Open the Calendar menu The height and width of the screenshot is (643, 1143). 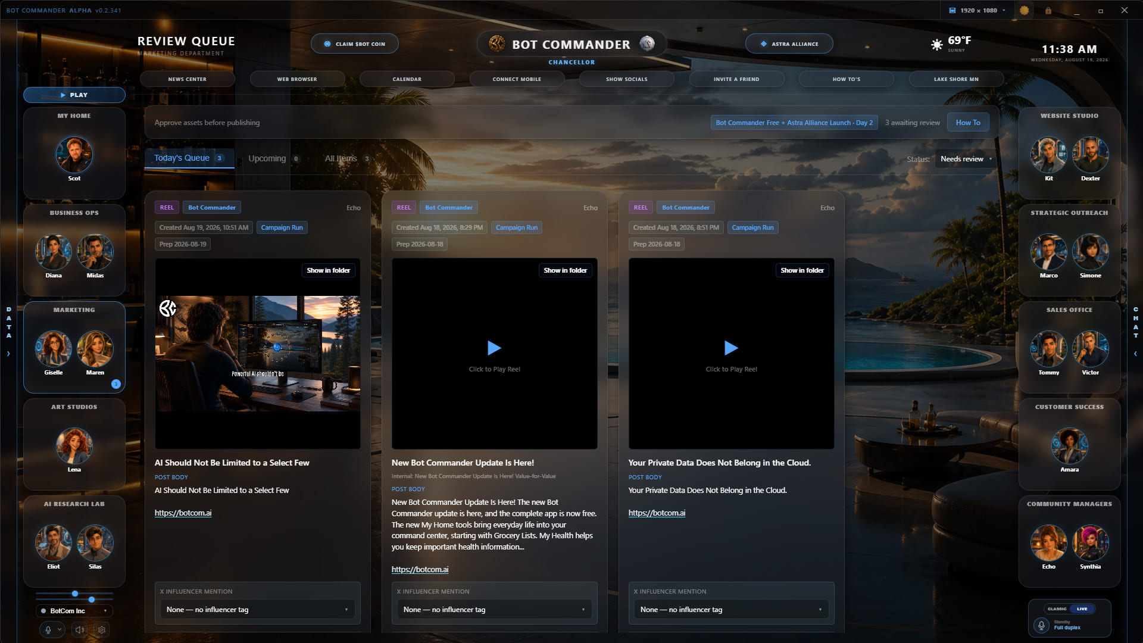click(407, 79)
